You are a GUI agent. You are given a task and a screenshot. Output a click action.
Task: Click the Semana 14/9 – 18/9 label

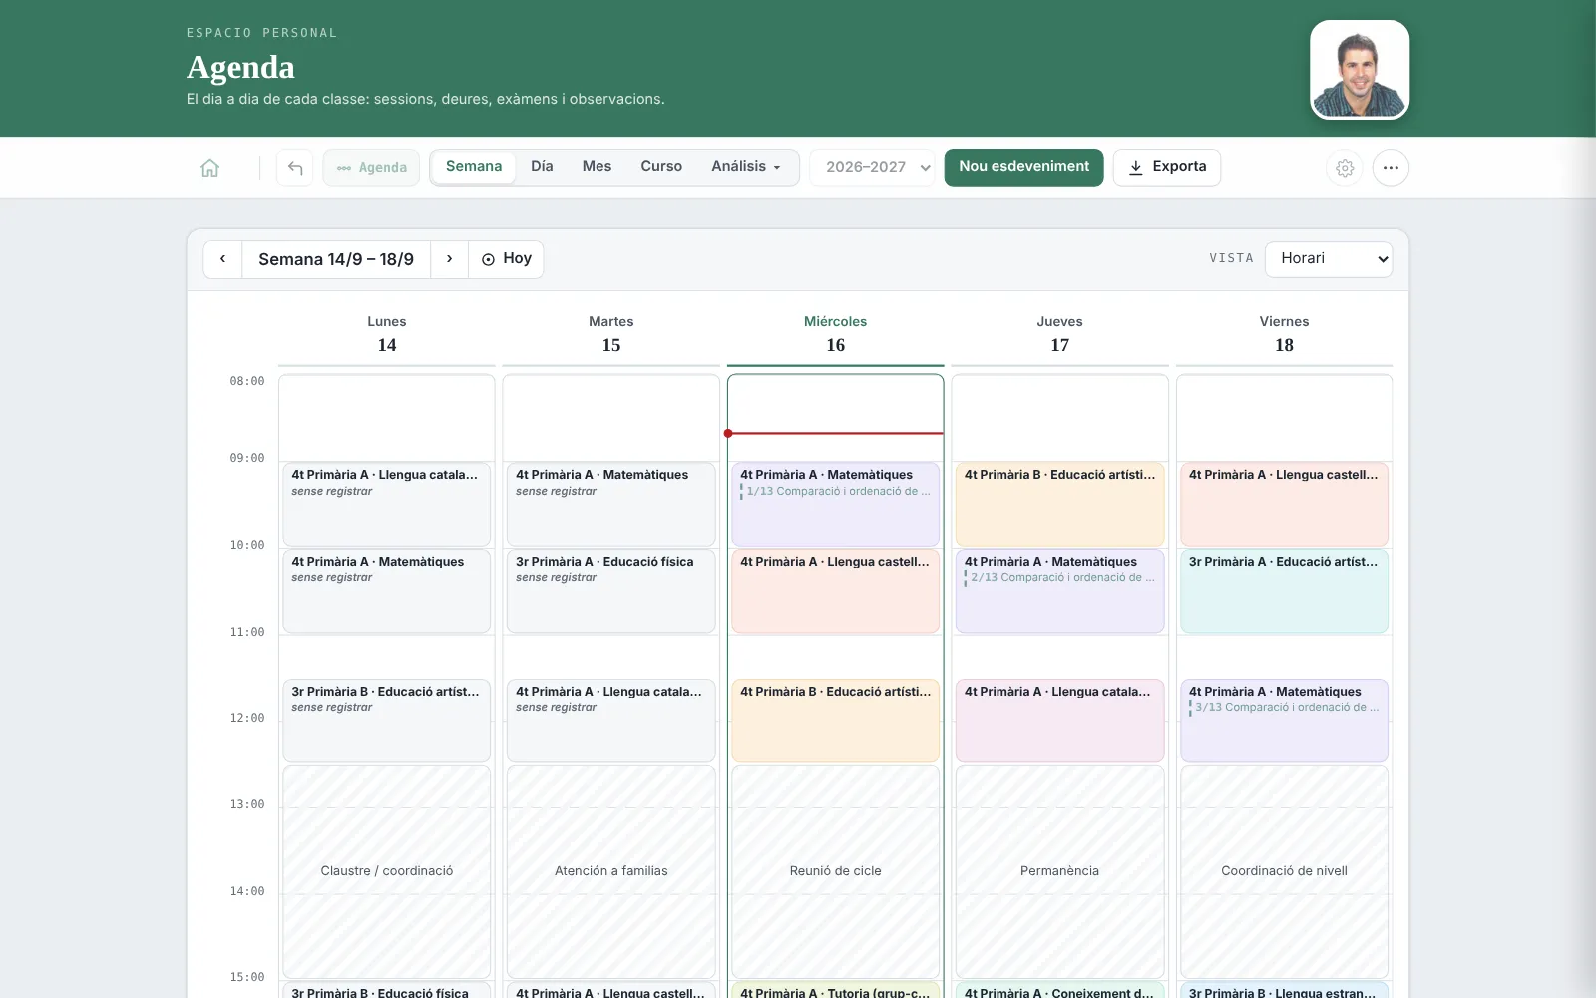tap(336, 259)
